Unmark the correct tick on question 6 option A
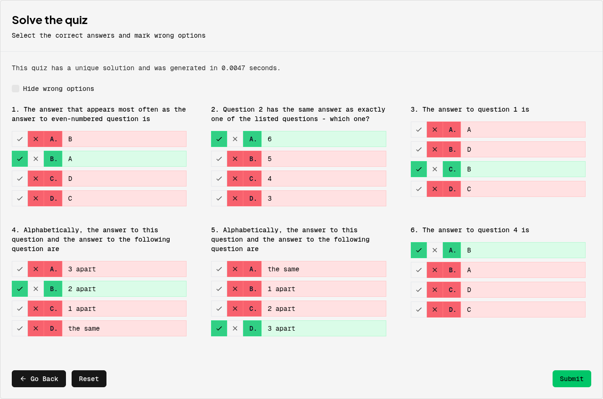The height and width of the screenshot is (399, 603). [x=419, y=250]
